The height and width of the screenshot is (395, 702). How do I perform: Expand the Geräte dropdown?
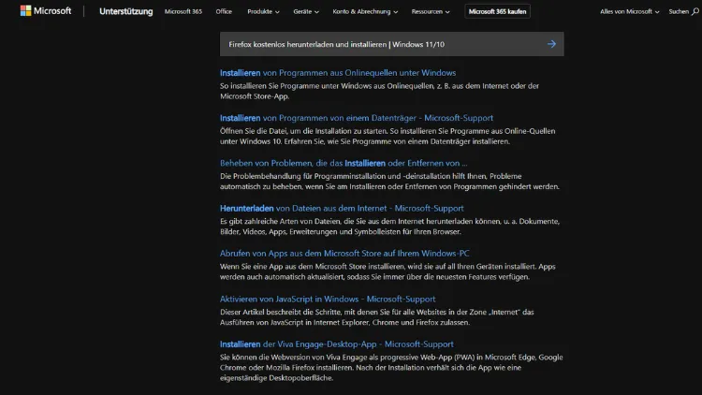click(306, 11)
